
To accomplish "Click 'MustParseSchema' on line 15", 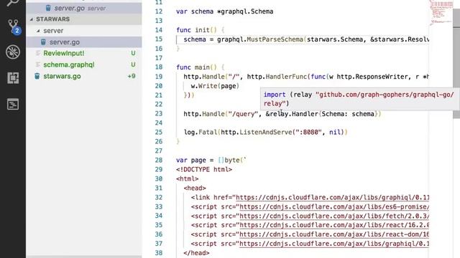I will pyautogui.click(x=275, y=39).
